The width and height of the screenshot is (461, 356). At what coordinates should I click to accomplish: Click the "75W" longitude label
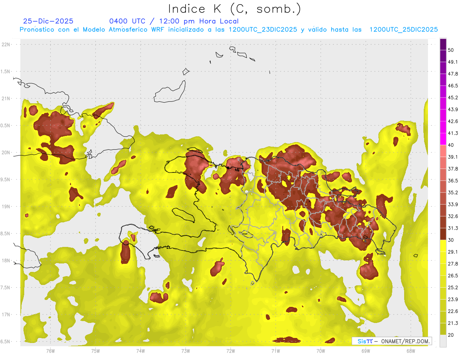coord(95,351)
